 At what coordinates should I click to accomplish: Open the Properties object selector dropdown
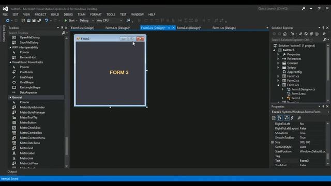pyautogui.click(x=328, y=112)
